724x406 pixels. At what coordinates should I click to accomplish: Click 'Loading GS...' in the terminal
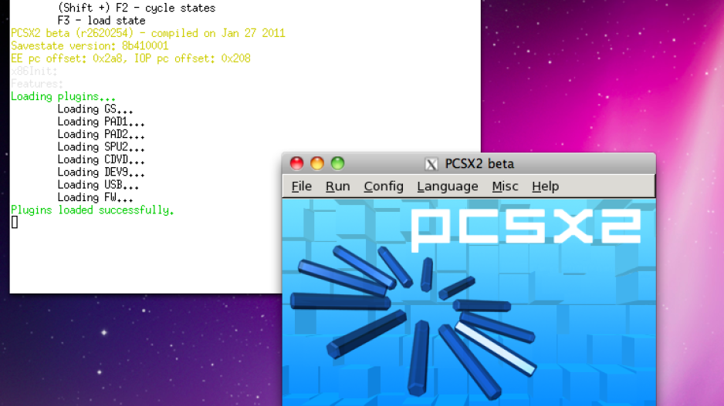(x=95, y=109)
